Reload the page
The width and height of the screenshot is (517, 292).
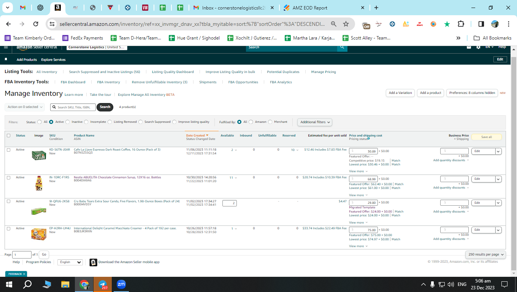click(36, 24)
